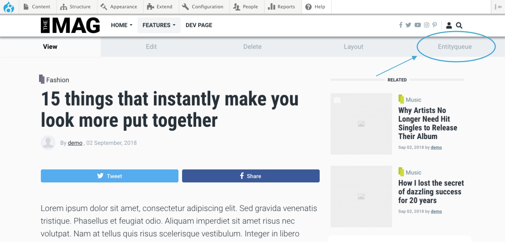Open the demo author link
Image resolution: width=505 pixels, height=242 pixels.
click(x=75, y=143)
